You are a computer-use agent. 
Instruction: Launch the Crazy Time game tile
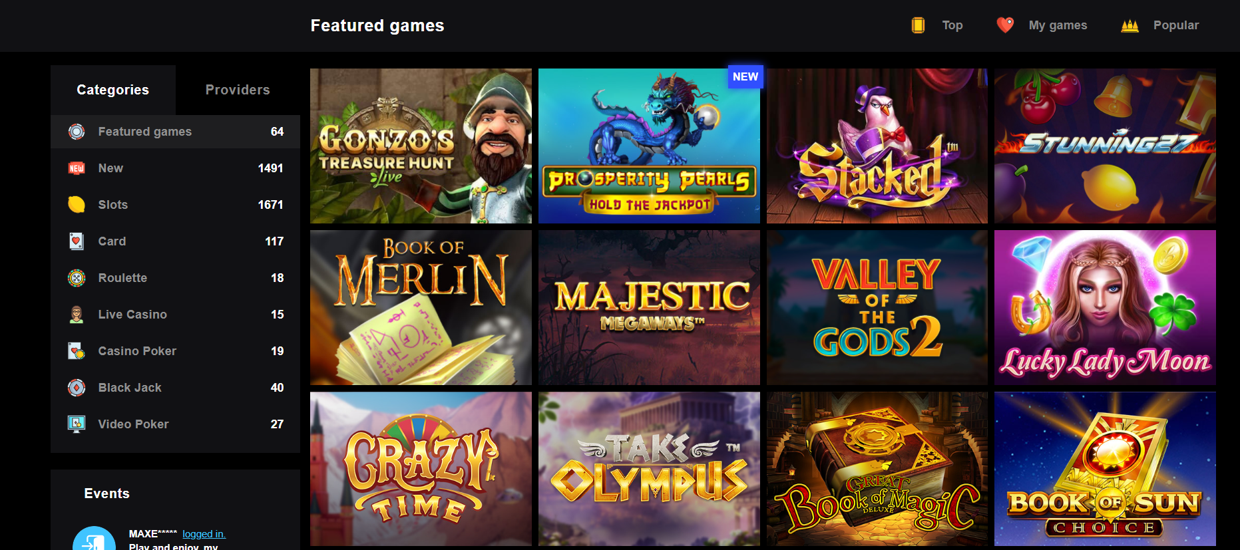coord(421,469)
